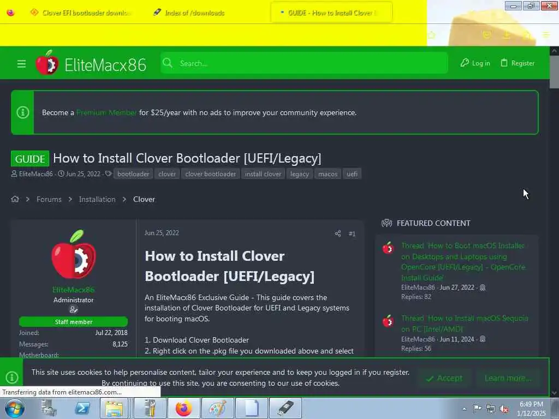The image size is (559, 419).
Task: Select the legacy tag
Action: (300, 174)
